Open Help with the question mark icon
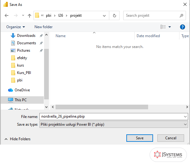Screen dimensions: 190x165 183,27
